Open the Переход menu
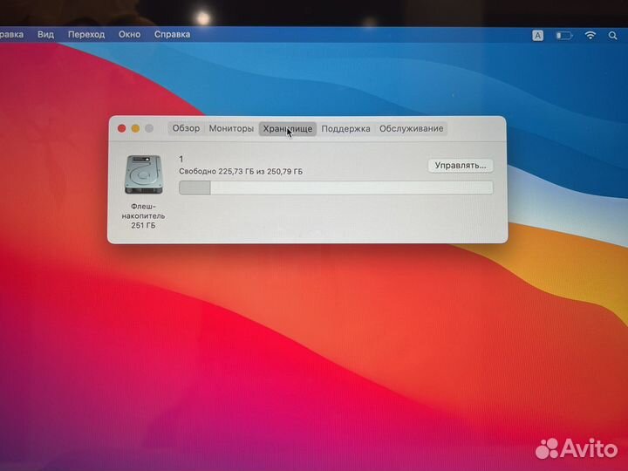The height and width of the screenshot is (471, 628). click(86, 34)
